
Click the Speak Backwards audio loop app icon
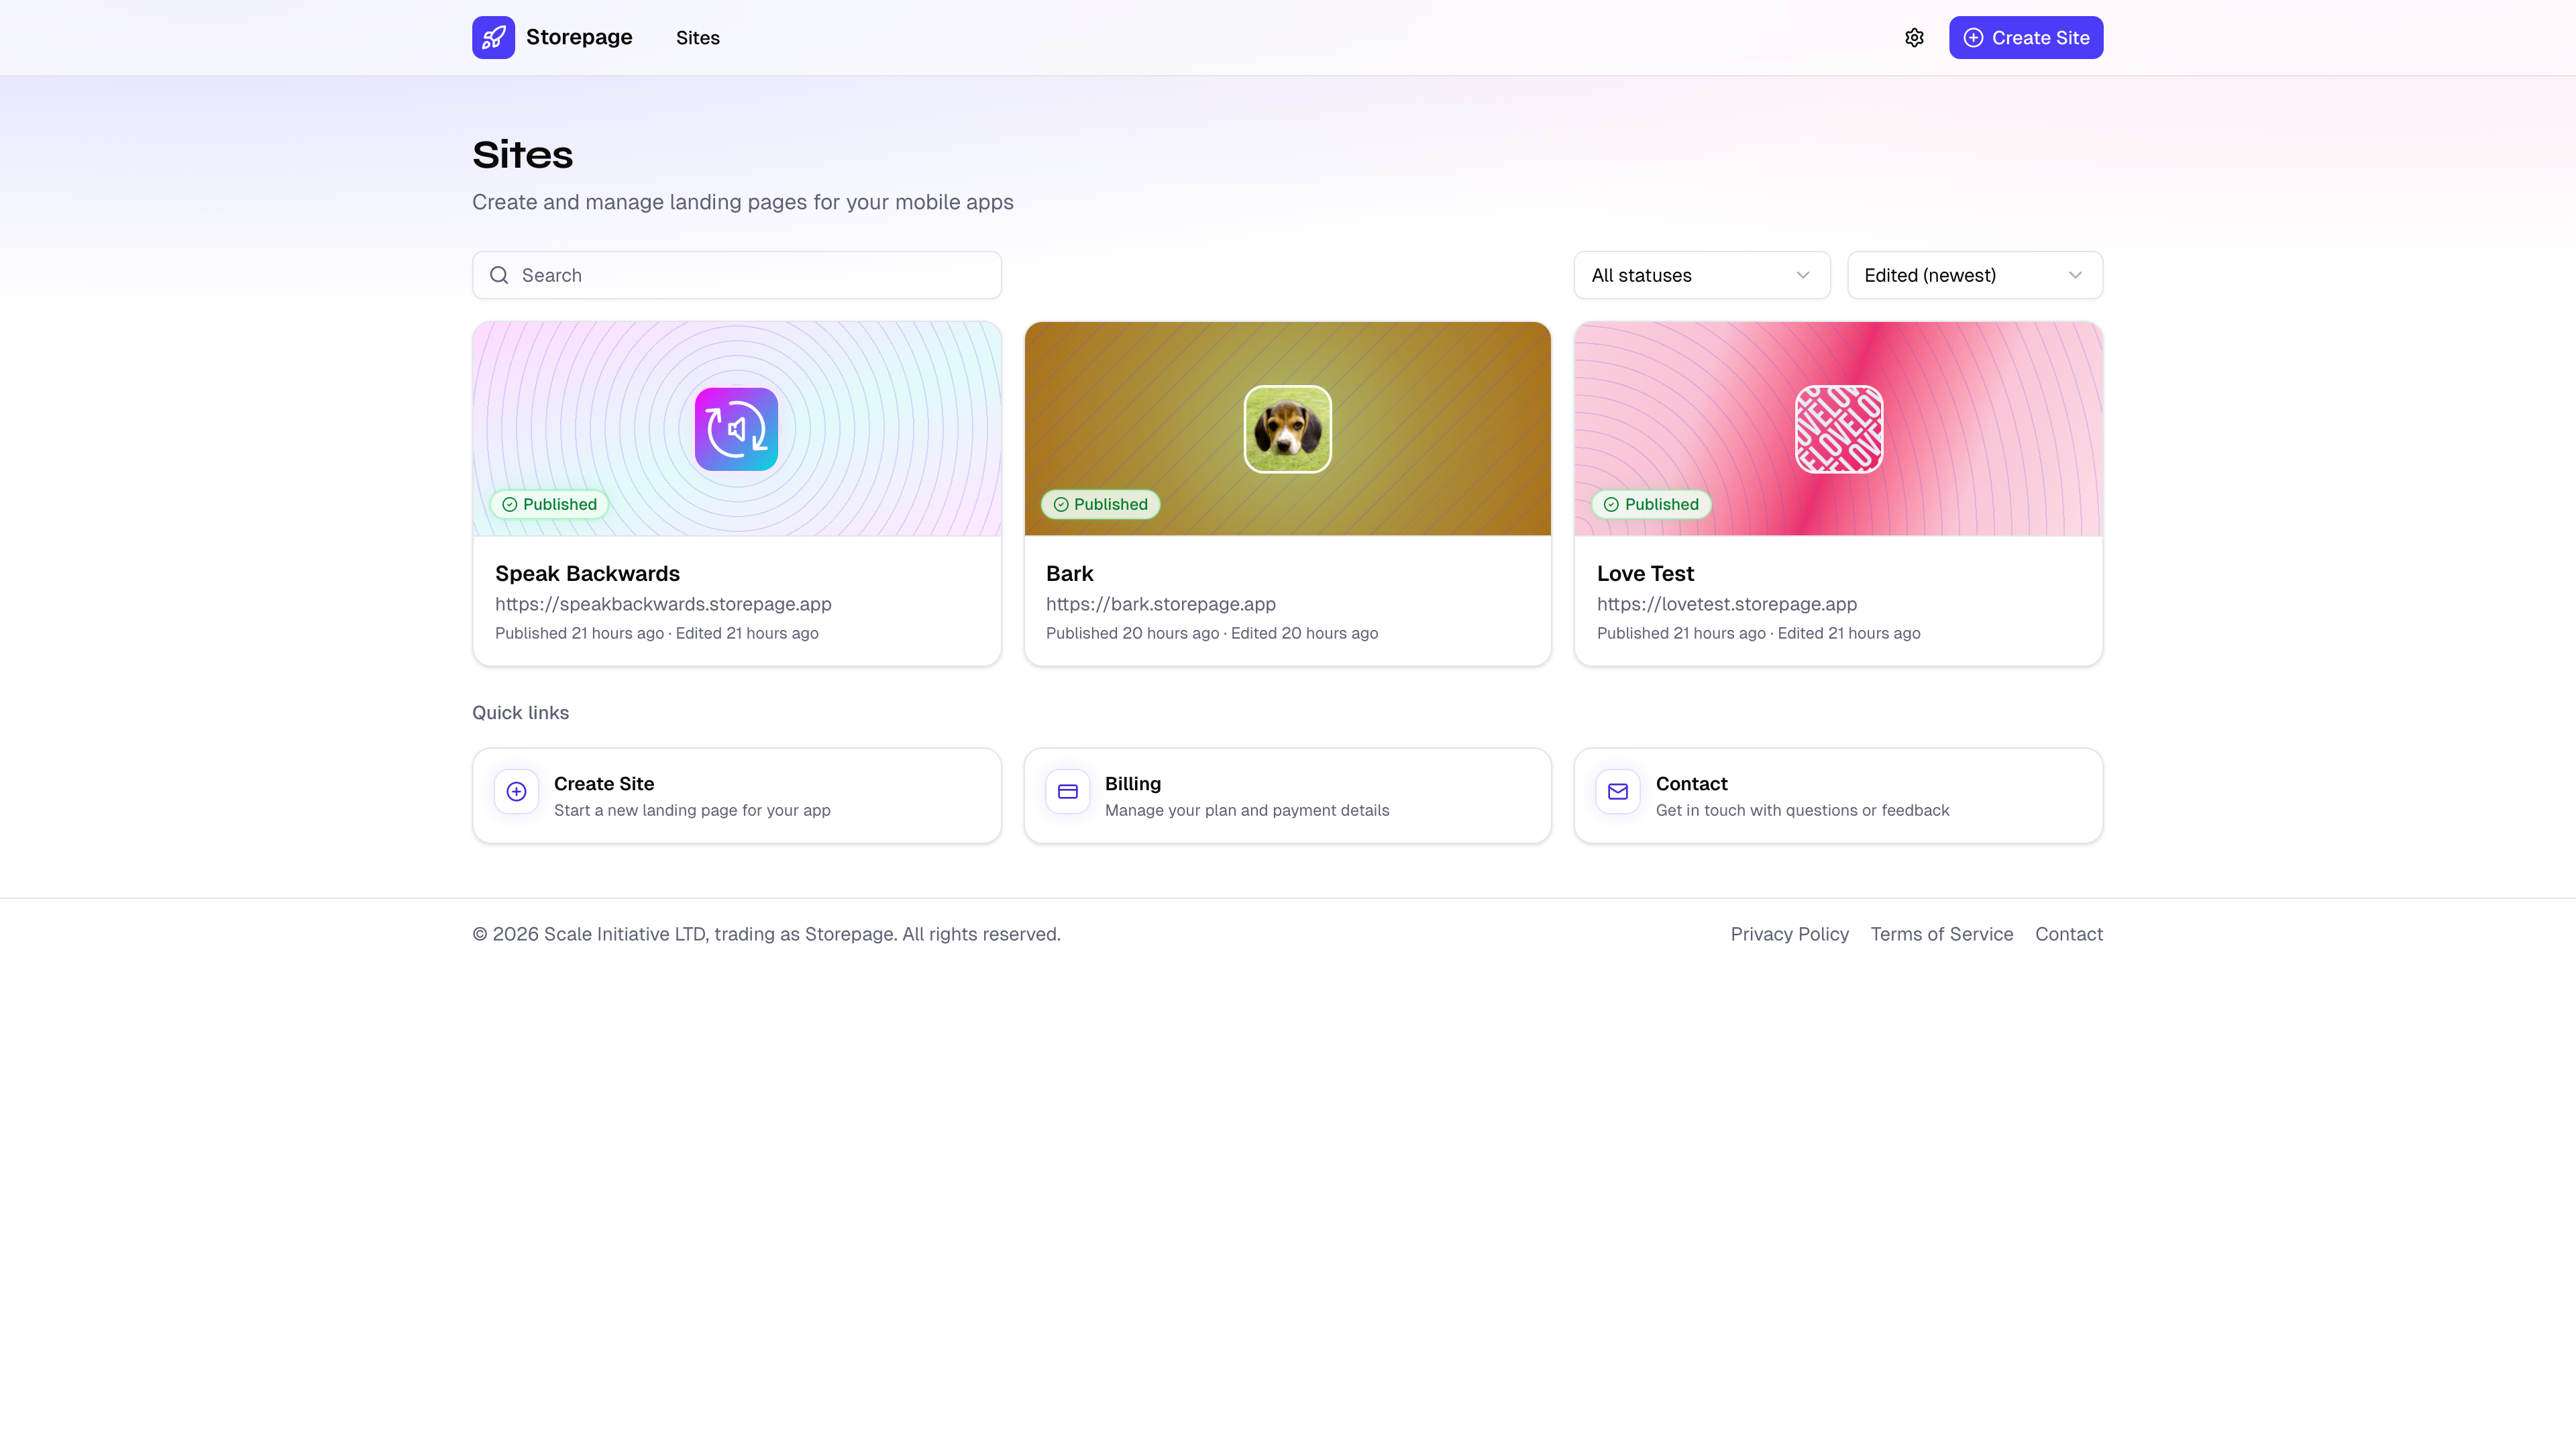[736, 429]
